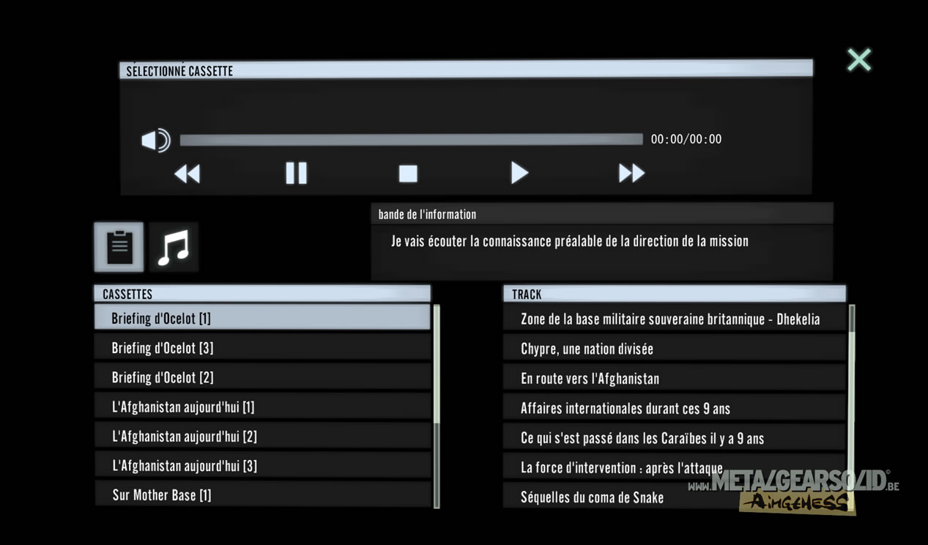Click the Track list header
This screenshot has height=545, width=928.
pos(675,294)
